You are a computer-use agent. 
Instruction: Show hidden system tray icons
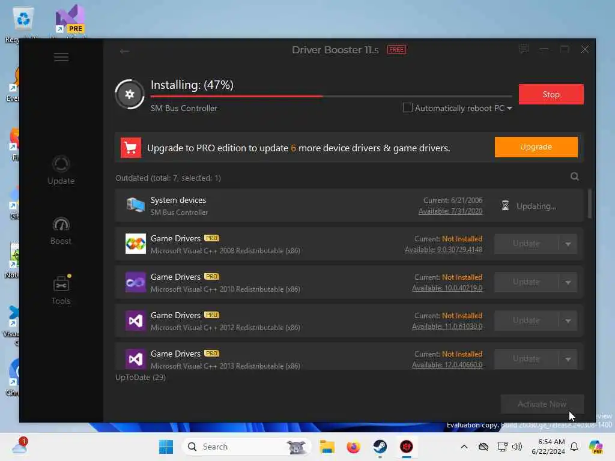pos(464,447)
